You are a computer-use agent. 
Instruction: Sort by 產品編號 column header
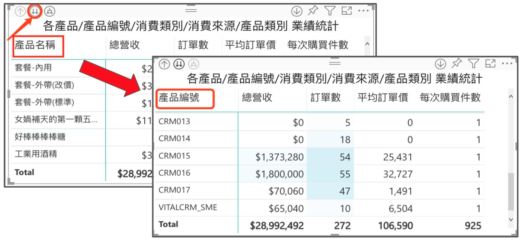[179, 98]
